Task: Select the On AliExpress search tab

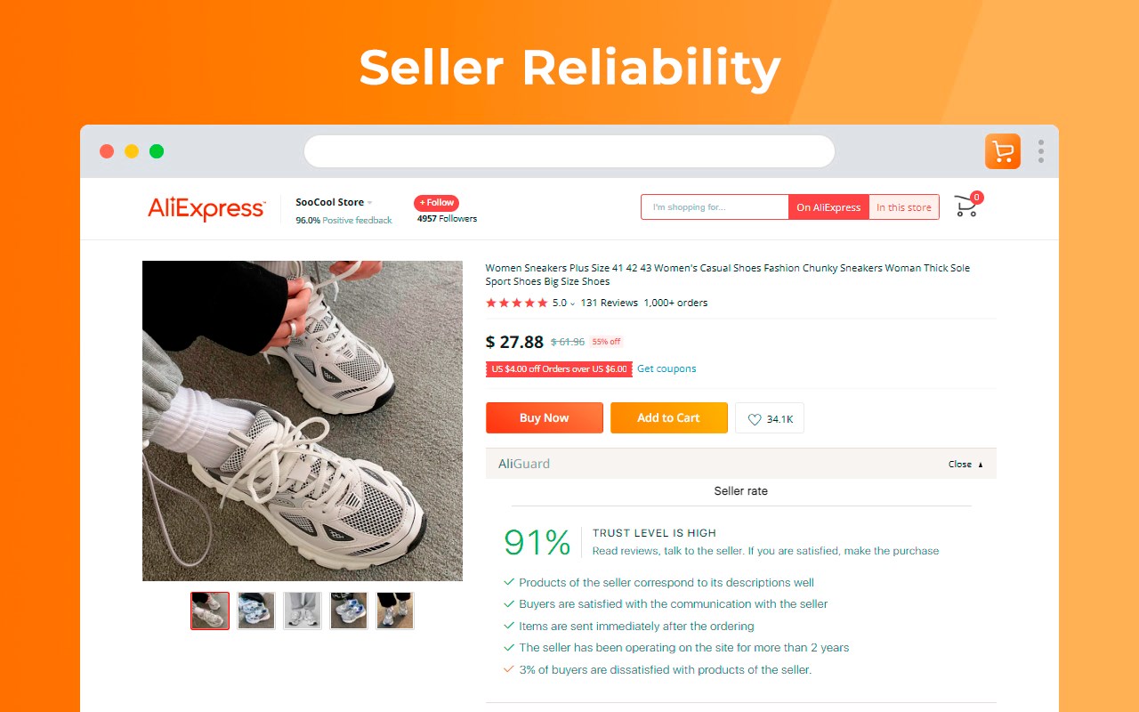Action: coord(828,207)
